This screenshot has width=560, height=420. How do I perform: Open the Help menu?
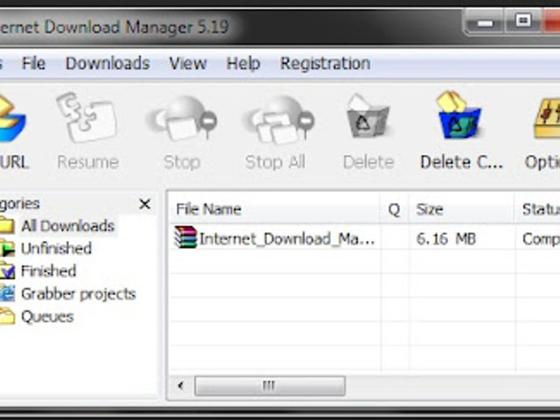[x=243, y=64]
